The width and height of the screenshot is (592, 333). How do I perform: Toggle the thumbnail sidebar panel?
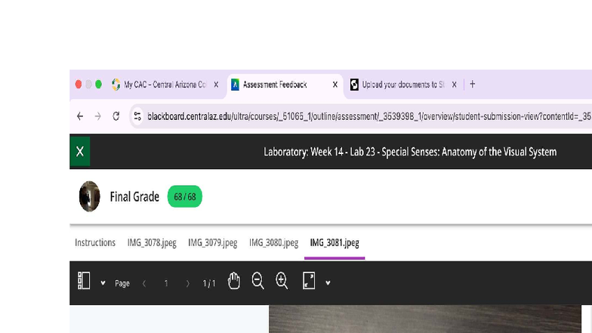pos(84,282)
